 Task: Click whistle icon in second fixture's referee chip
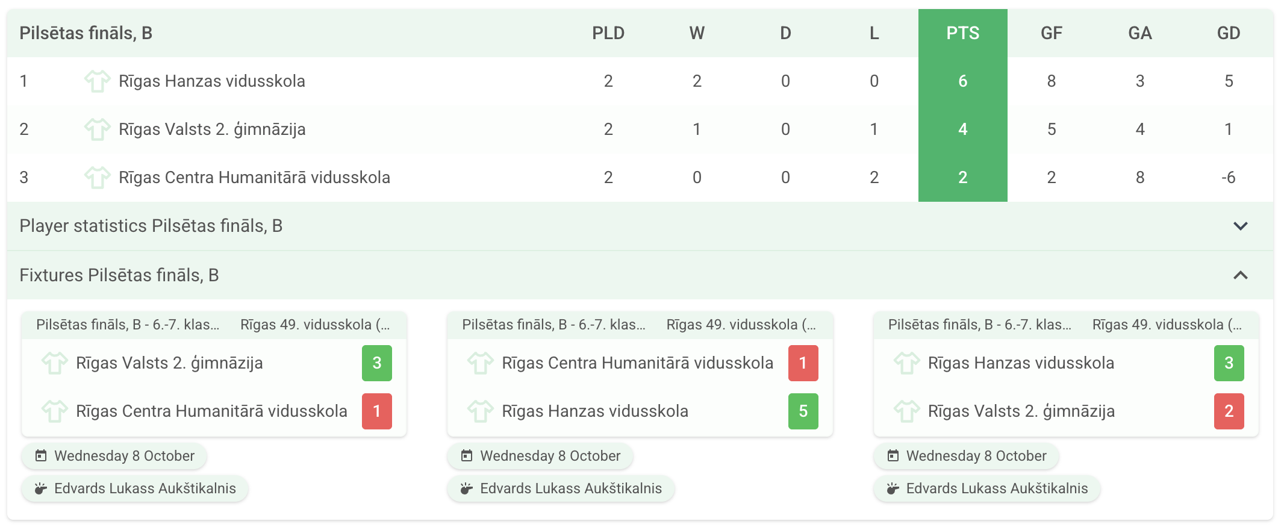(x=466, y=488)
